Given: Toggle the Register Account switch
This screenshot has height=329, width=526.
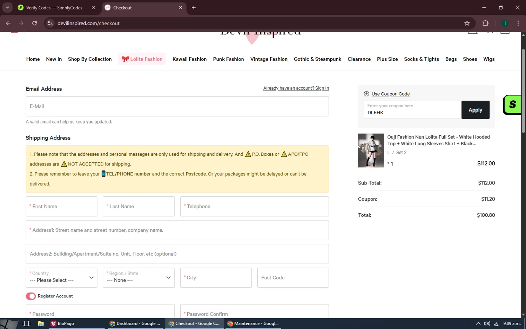Looking at the screenshot, I should coord(31,296).
